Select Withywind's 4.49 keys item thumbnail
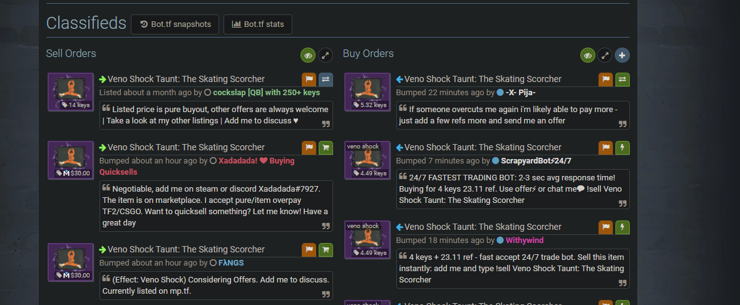This screenshot has height=305, width=740. pos(367,240)
